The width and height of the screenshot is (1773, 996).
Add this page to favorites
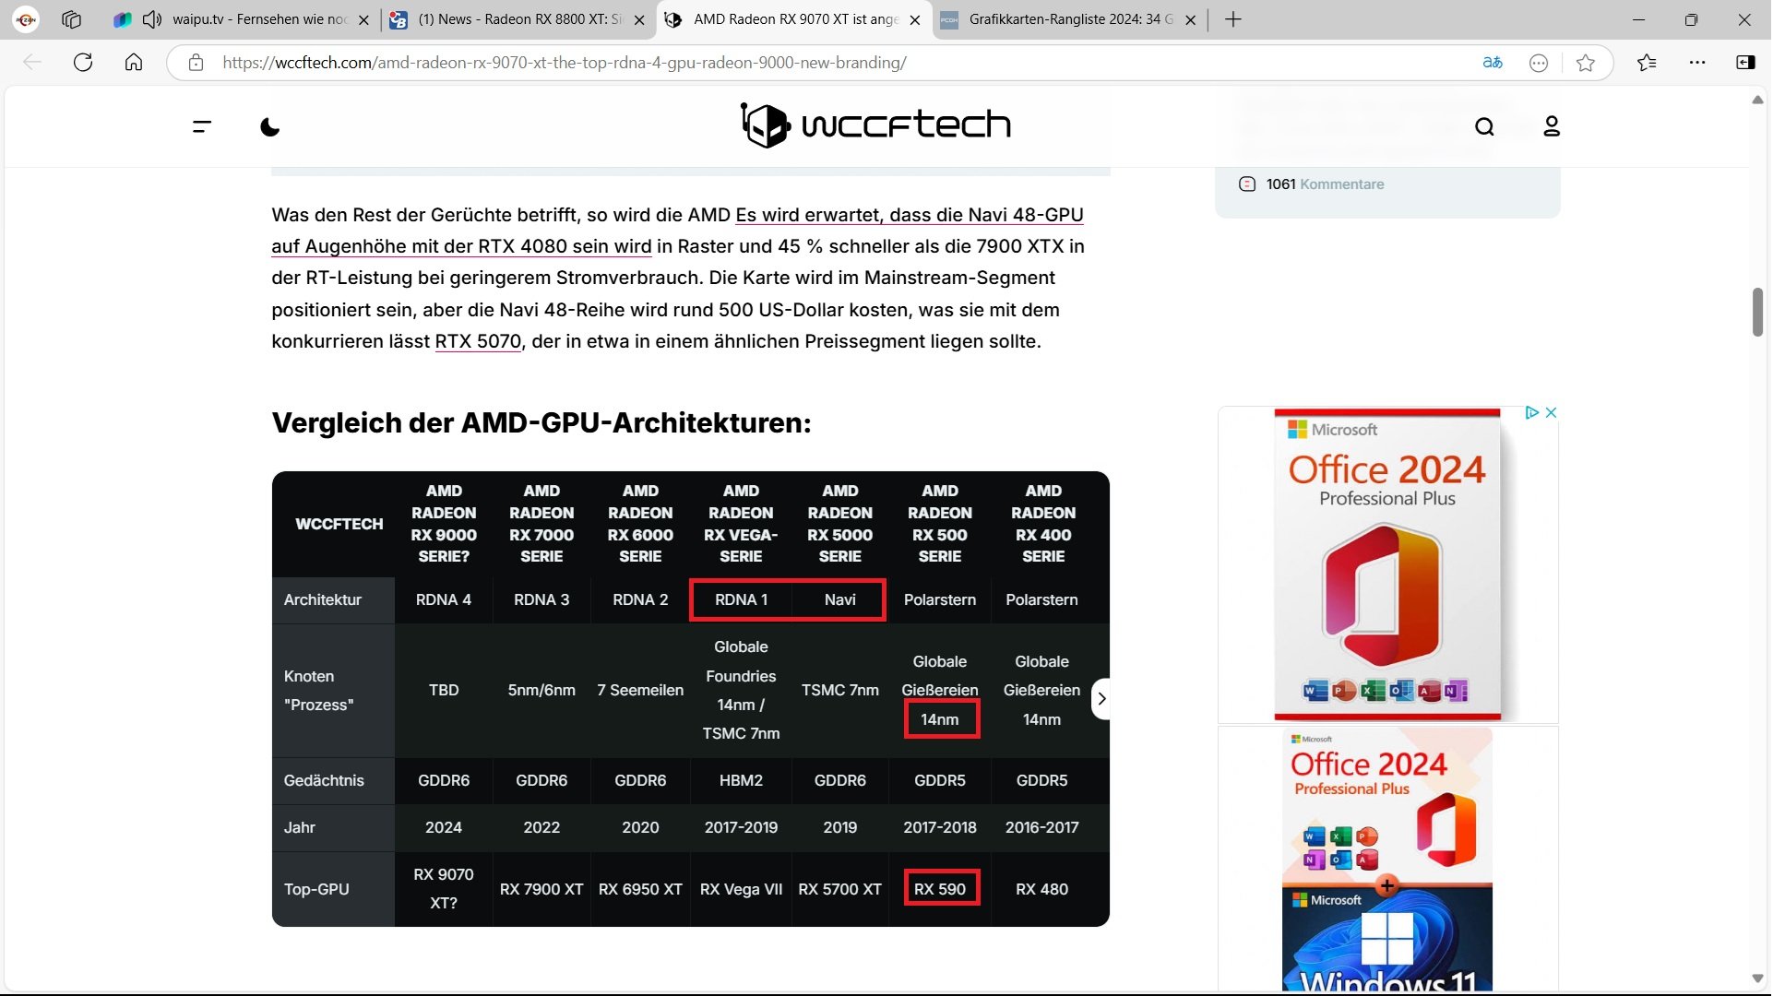[x=1586, y=63]
